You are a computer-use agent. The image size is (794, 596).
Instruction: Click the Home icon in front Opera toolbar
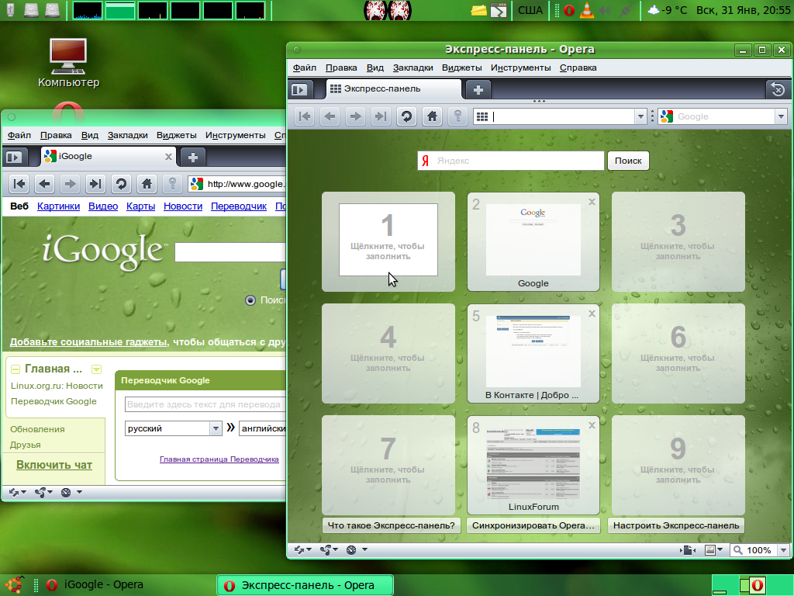[x=432, y=116]
